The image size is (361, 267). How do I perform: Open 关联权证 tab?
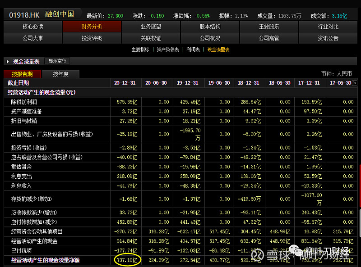151,38
